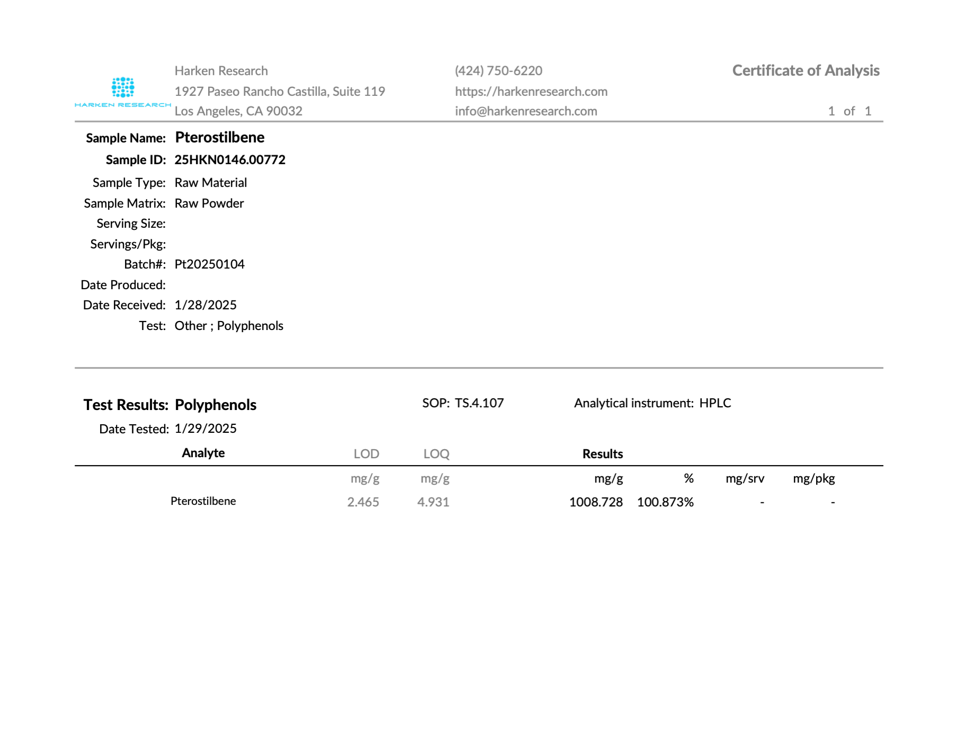Click the LOD column header
This screenshot has width=965, height=739.
(367, 454)
